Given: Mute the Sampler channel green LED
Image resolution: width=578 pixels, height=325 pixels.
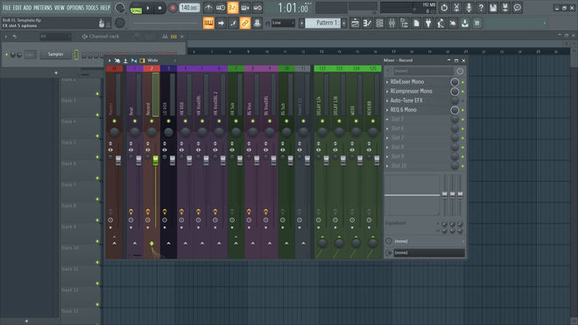Looking at the screenshot, I should [x=6, y=54].
